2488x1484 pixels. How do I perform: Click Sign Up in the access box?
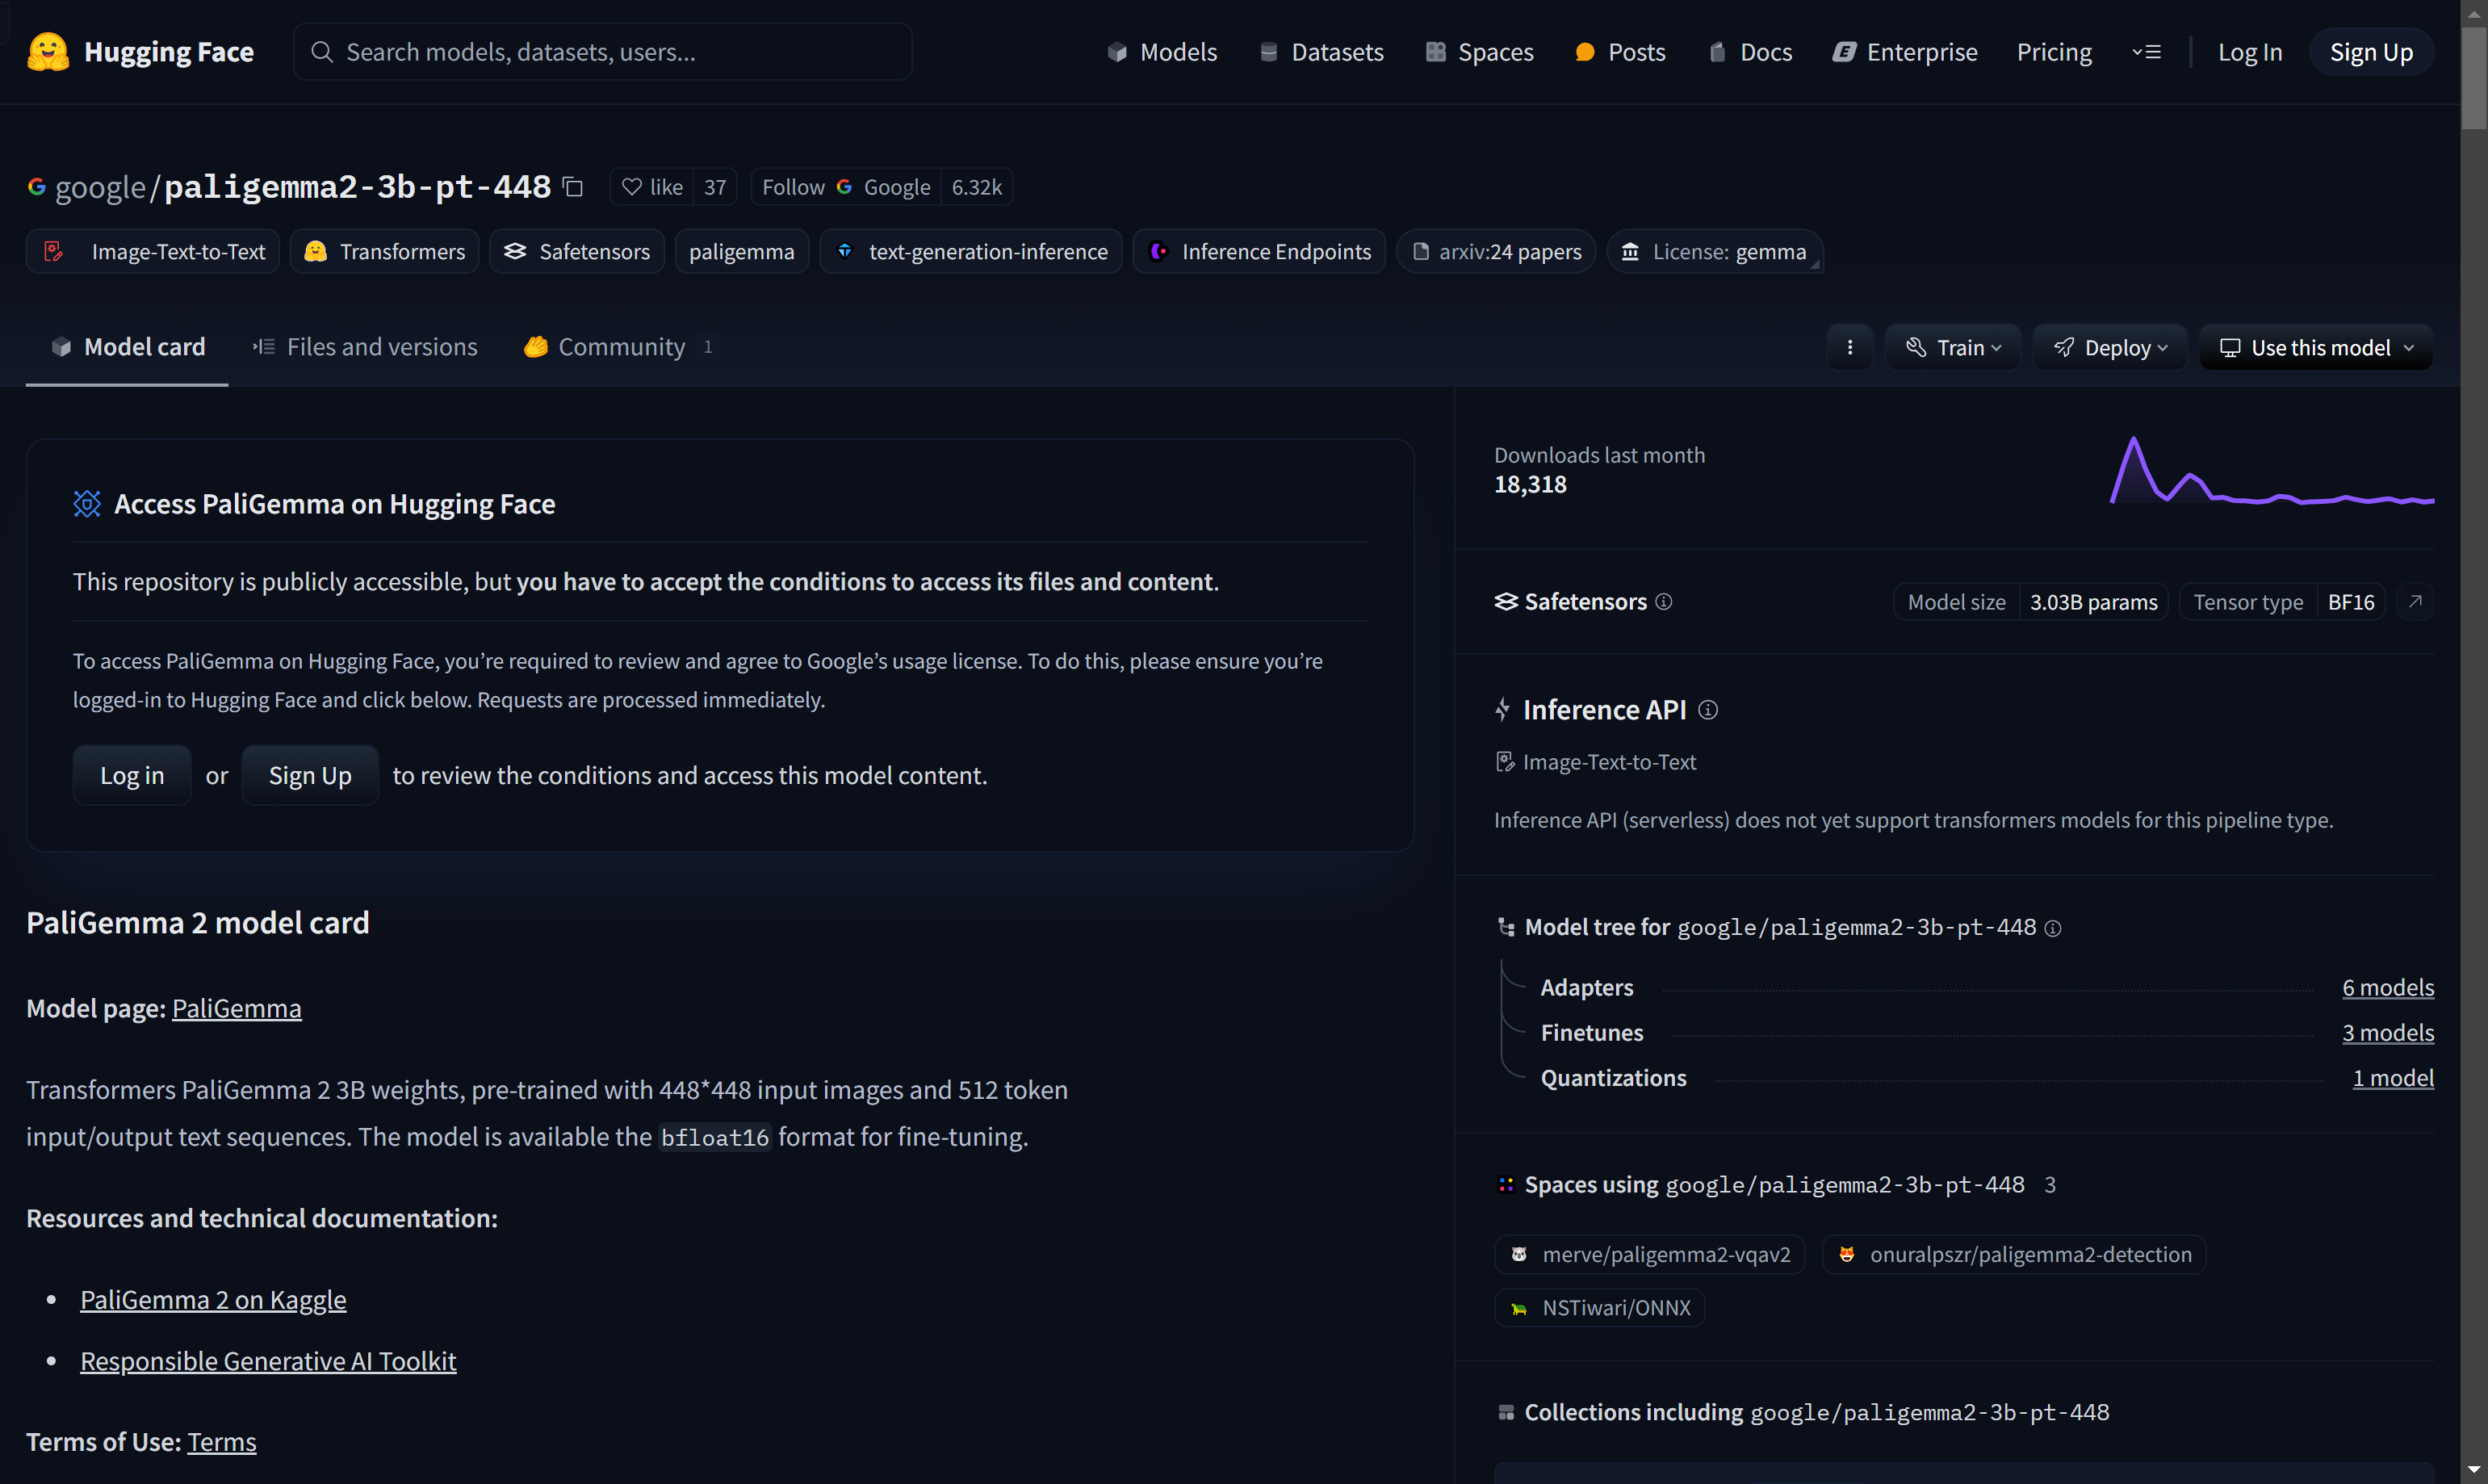click(310, 775)
